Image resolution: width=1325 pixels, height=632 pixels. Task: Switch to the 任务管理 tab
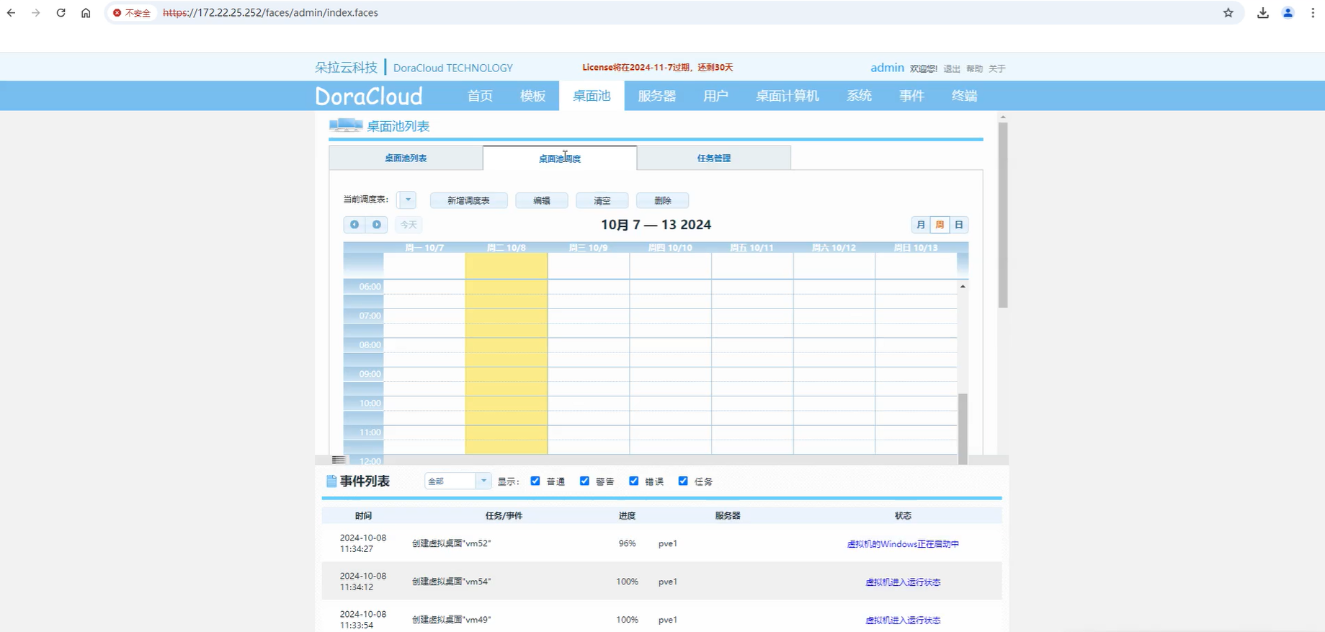point(714,158)
